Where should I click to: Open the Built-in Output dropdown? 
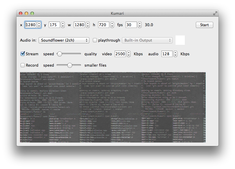pyautogui.click(x=147, y=40)
